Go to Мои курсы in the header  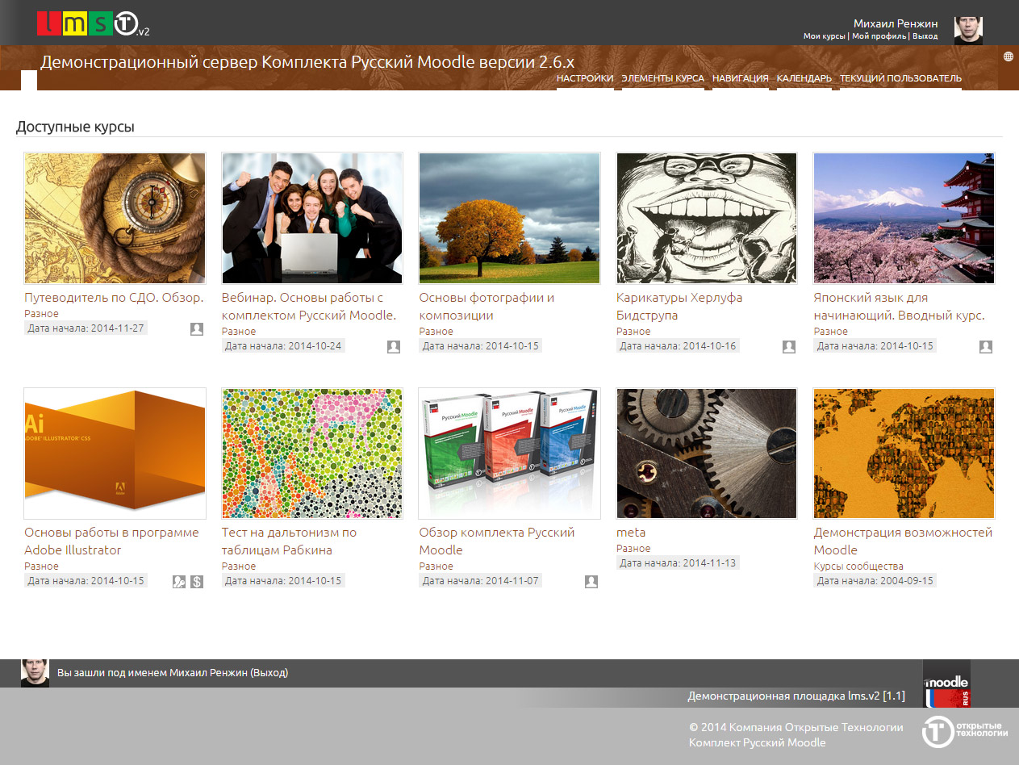(825, 36)
